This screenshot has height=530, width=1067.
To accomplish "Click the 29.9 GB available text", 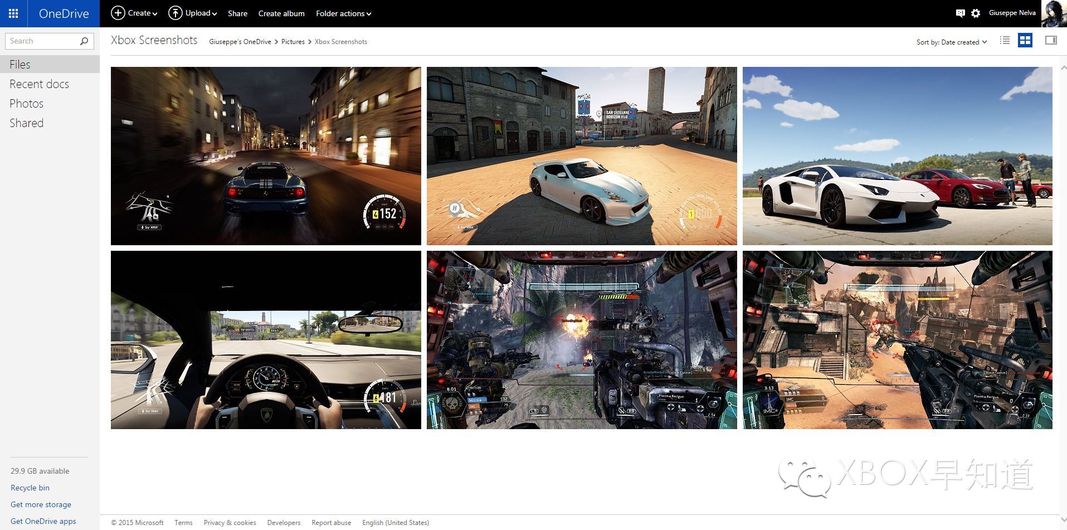I will 40,471.
